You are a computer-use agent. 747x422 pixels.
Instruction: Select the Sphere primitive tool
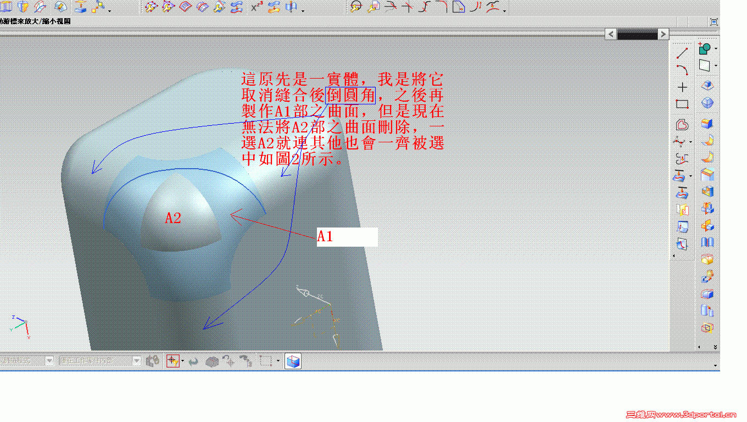tap(706, 103)
